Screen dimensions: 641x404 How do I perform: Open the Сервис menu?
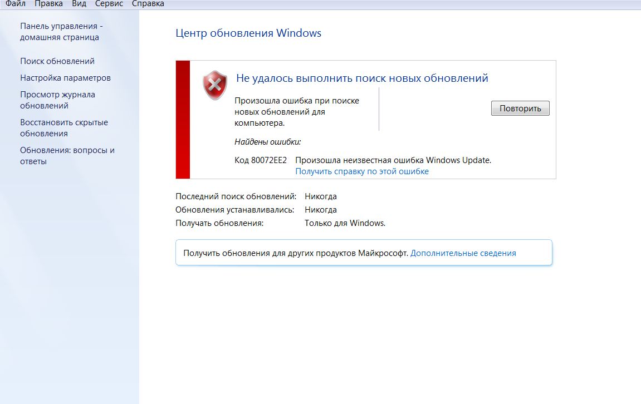(x=109, y=4)
